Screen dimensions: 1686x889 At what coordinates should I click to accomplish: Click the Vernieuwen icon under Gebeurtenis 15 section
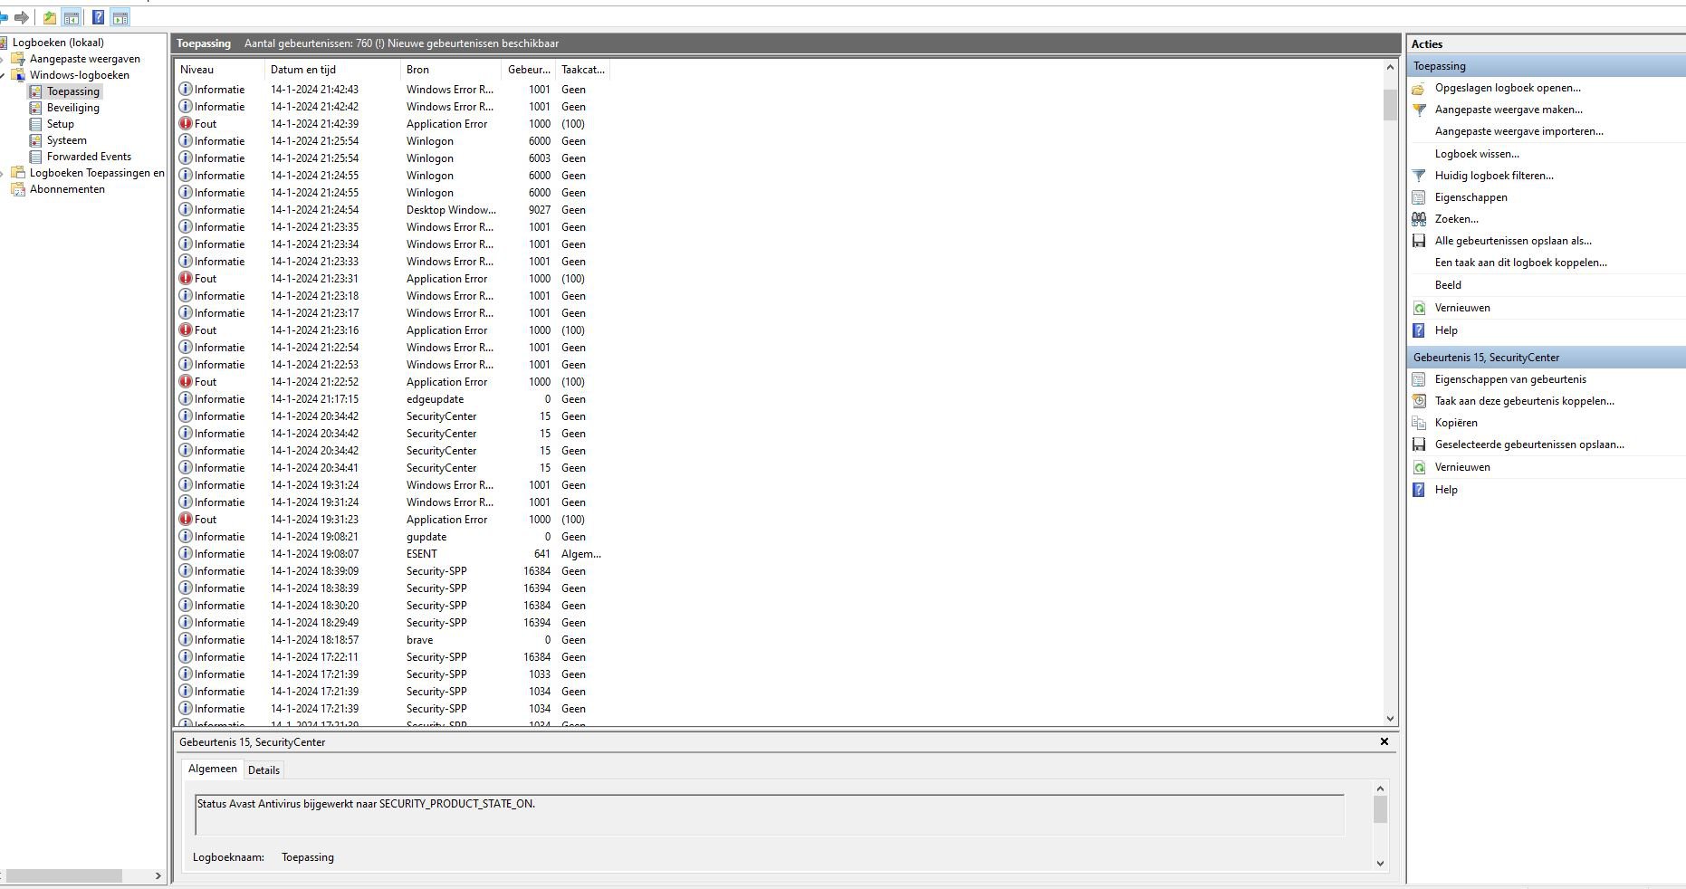pyautogui.click(x=1419, y=467)
